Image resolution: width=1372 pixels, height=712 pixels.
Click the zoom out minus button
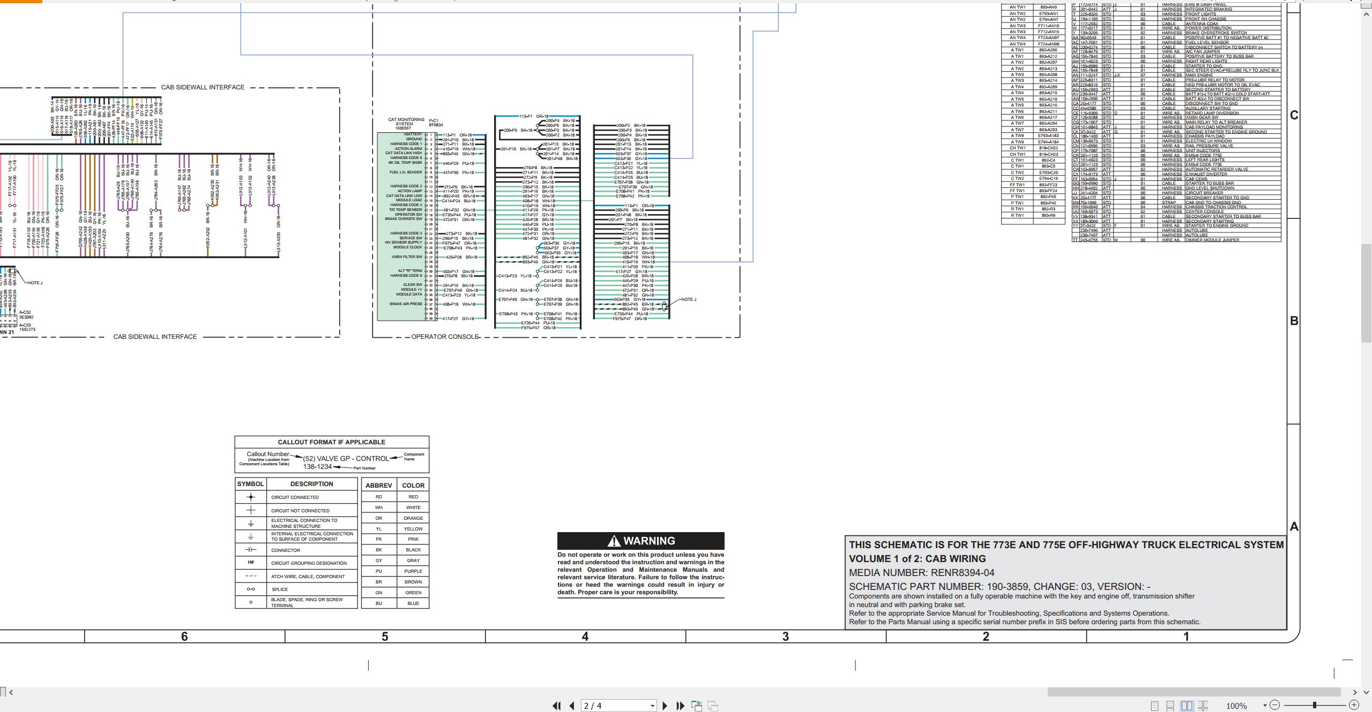1275,705
